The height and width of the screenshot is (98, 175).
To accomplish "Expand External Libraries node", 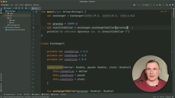I will point(4,27).
